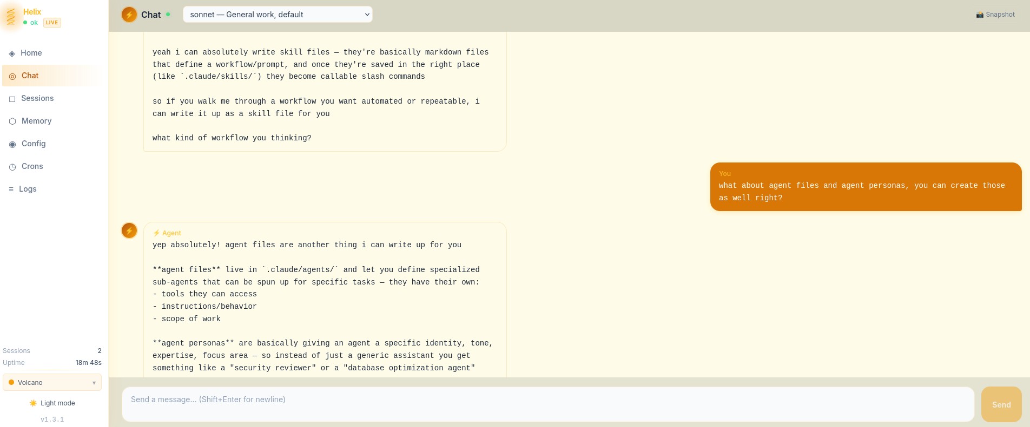Click the "Agent" label in reply
This screenshot has width=1030, height=427.
pos(171,233)
